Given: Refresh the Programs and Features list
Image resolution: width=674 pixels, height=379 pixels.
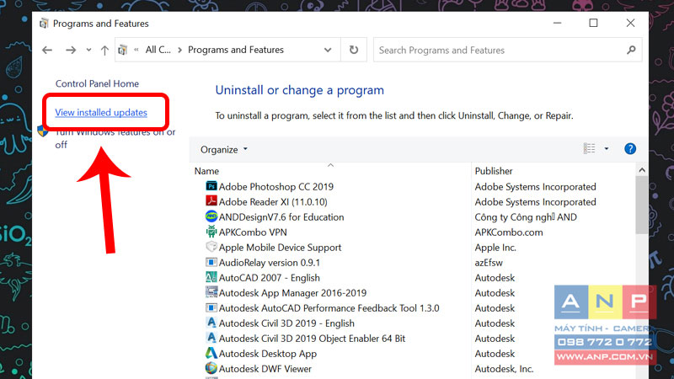Looking at the screenshot, I should click(x=353, y=50).
